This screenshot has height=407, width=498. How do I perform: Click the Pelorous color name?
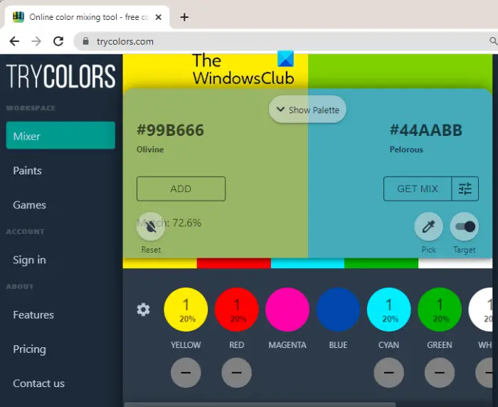click(x=406, y=149)
